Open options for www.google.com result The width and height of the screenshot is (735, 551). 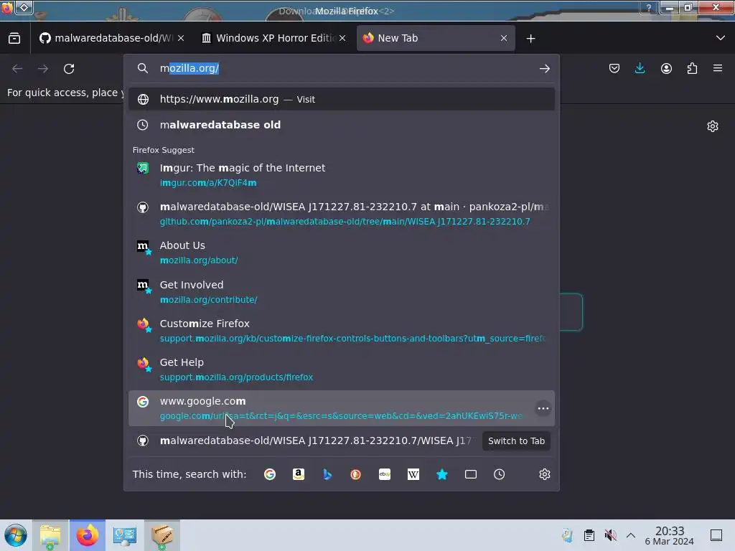pyautogui.click(x=543, y=408)
